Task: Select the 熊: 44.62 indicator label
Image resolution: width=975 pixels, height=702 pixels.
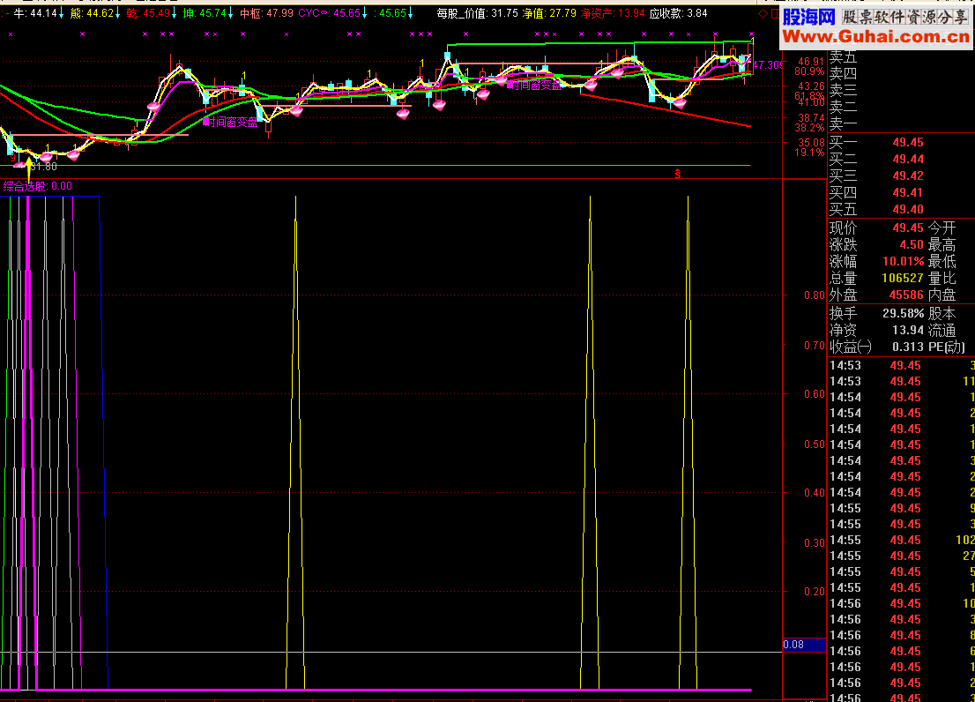Action: click(95, 13)
